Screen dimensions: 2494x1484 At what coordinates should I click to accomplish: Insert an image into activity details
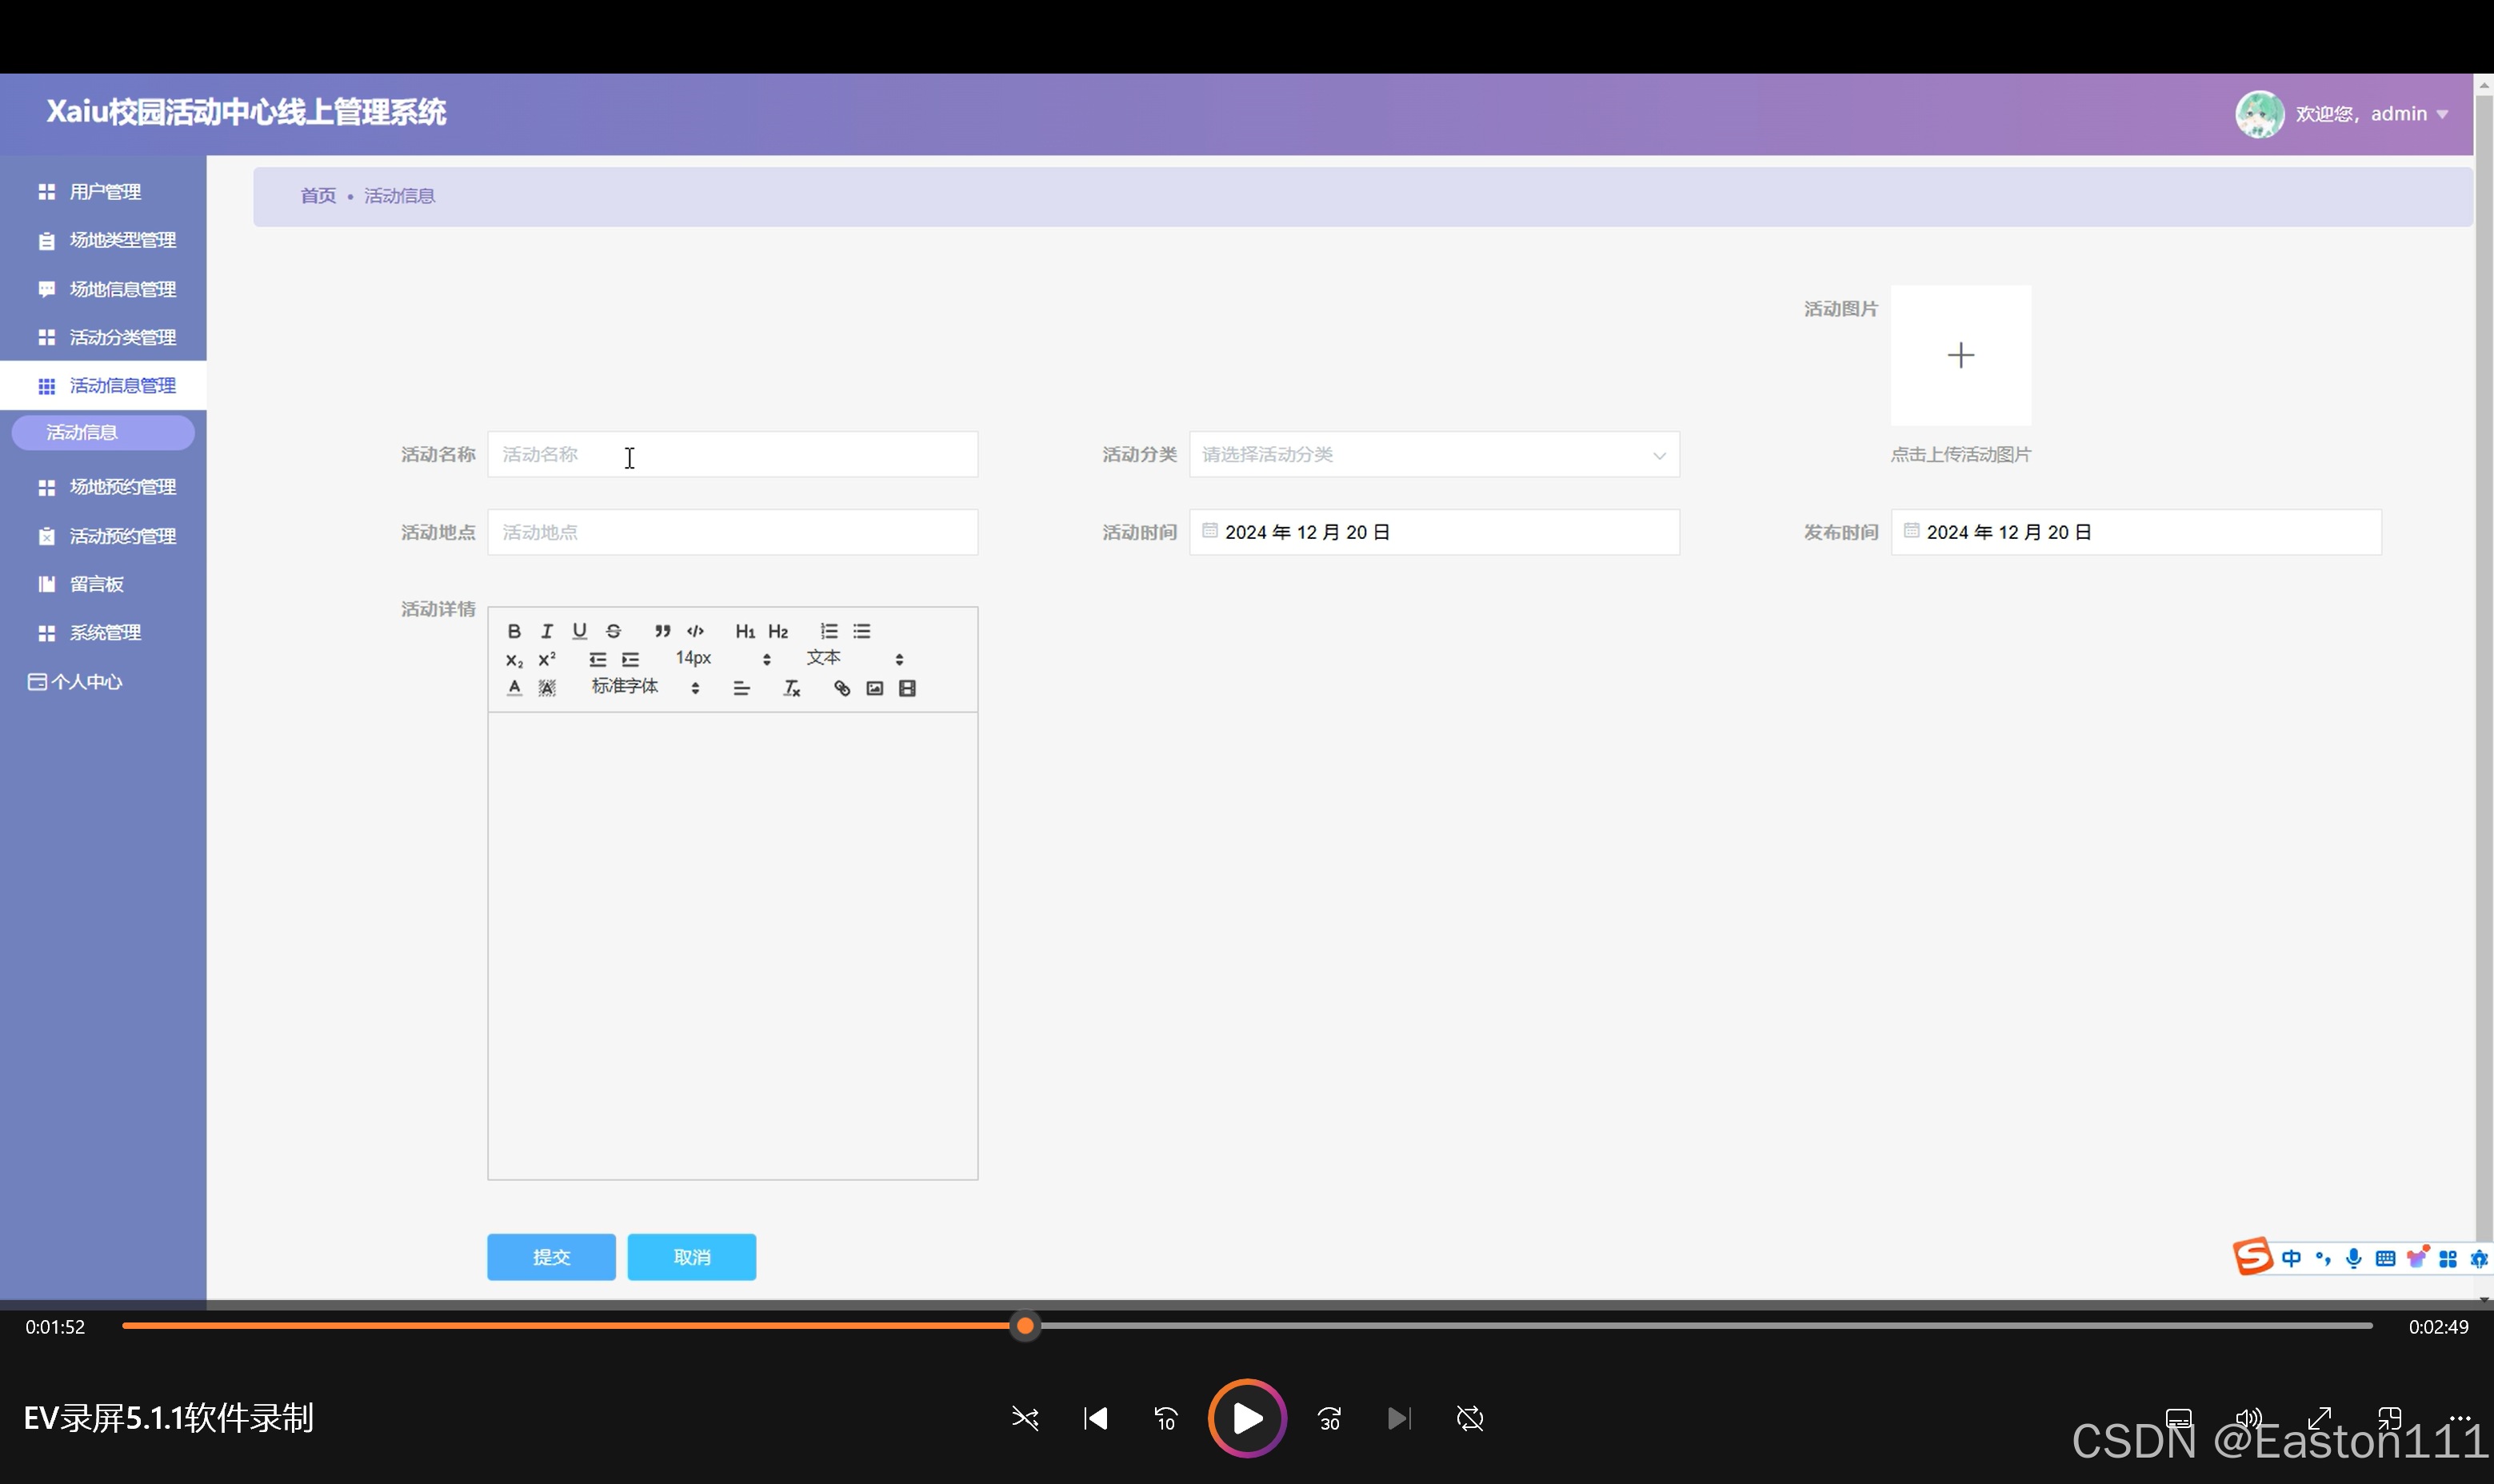click(x=874, y=688)
